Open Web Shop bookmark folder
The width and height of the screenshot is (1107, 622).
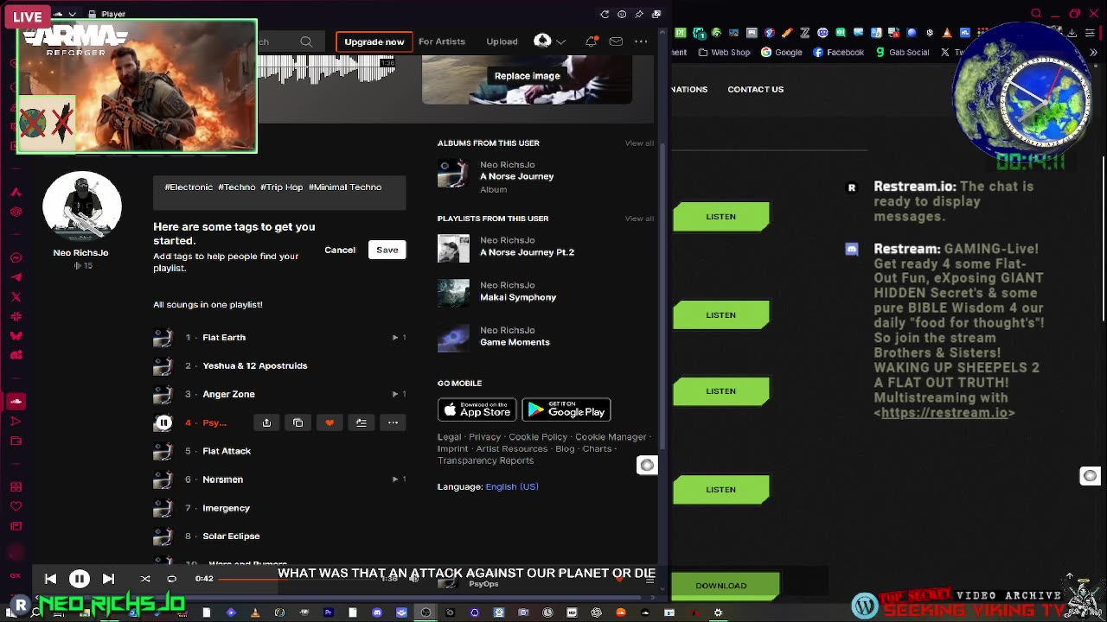[x=724, y=52]
